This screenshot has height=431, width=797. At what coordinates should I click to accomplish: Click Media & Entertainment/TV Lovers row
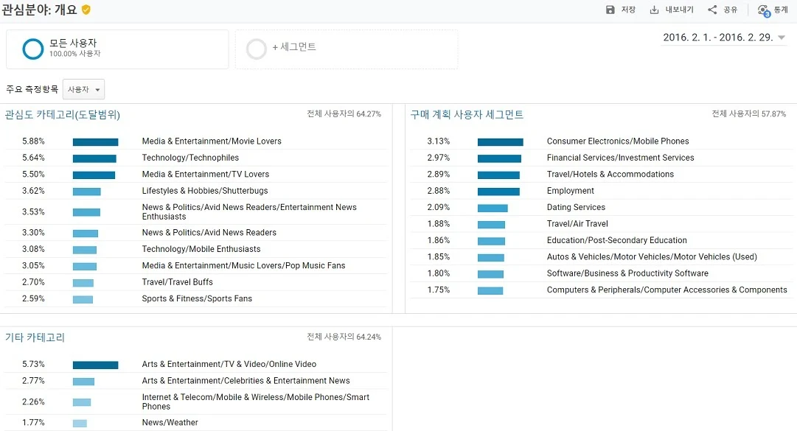pos(195,174)
